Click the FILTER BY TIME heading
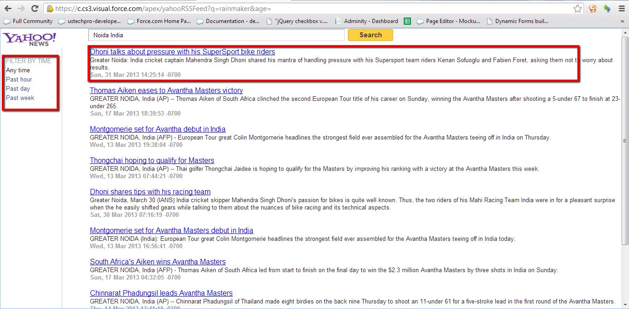 click(29, 61)
